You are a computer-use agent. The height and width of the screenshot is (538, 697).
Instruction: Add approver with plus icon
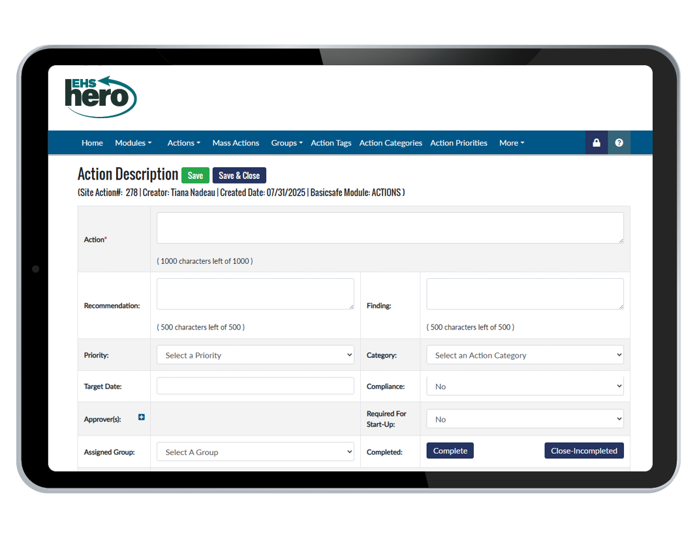pyautogui.click(x=142, y=417)
